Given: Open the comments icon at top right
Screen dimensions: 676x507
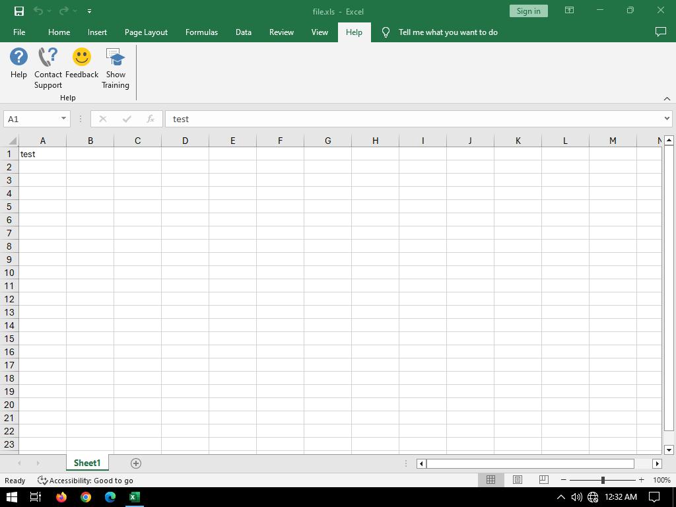Looking at the screenshot, I should click(x=660, y=32).
